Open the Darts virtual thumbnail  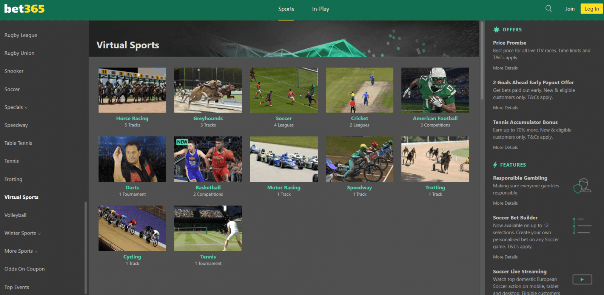click(132, 159)
